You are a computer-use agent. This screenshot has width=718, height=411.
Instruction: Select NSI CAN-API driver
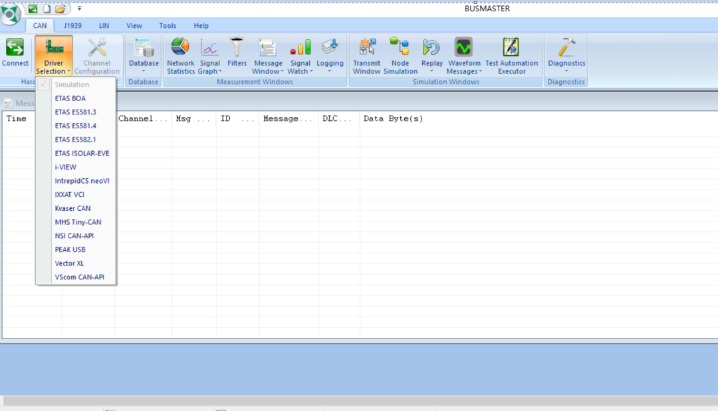(x=76, y=235)
